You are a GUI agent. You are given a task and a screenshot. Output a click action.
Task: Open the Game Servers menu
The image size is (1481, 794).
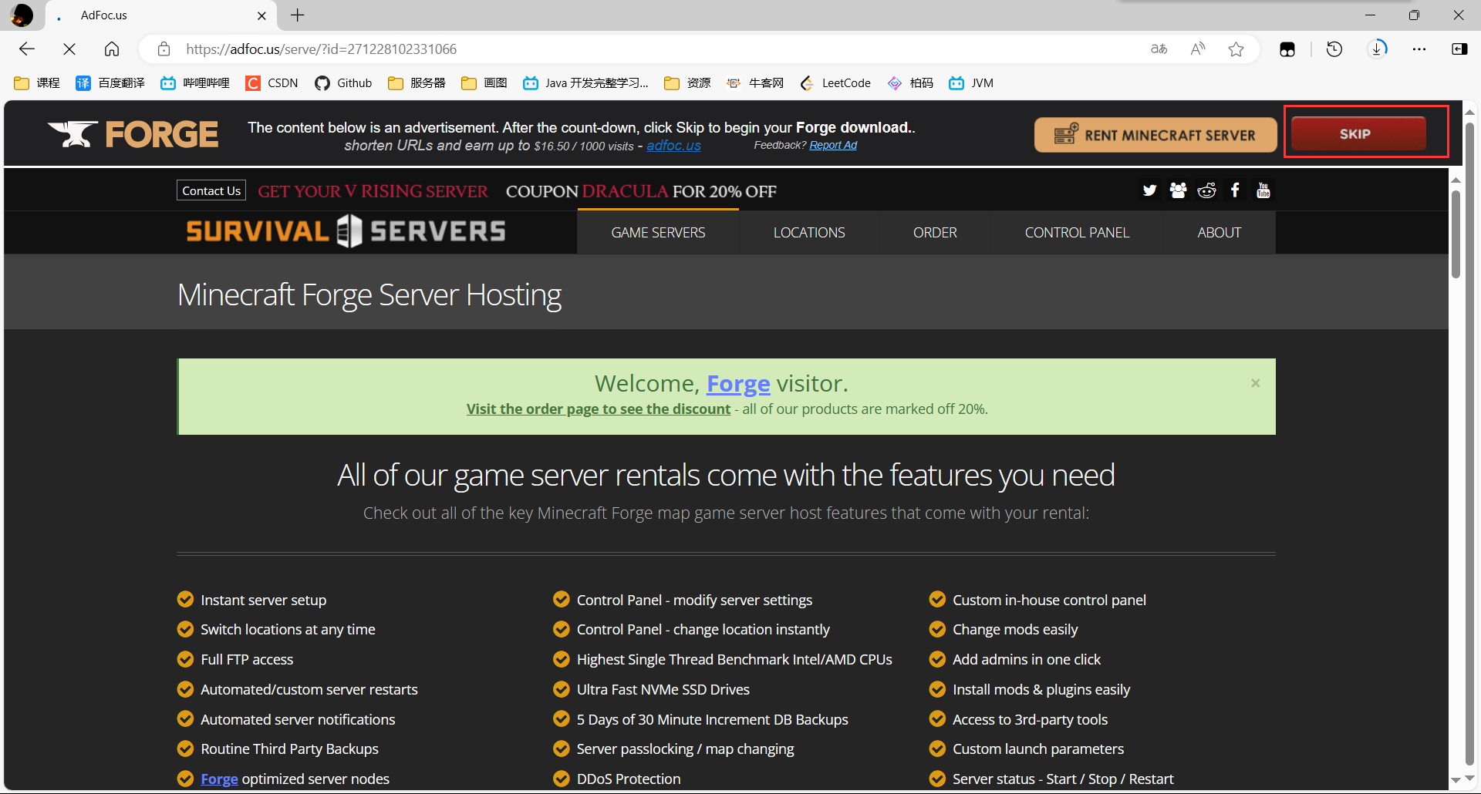(x=658, y=233)
